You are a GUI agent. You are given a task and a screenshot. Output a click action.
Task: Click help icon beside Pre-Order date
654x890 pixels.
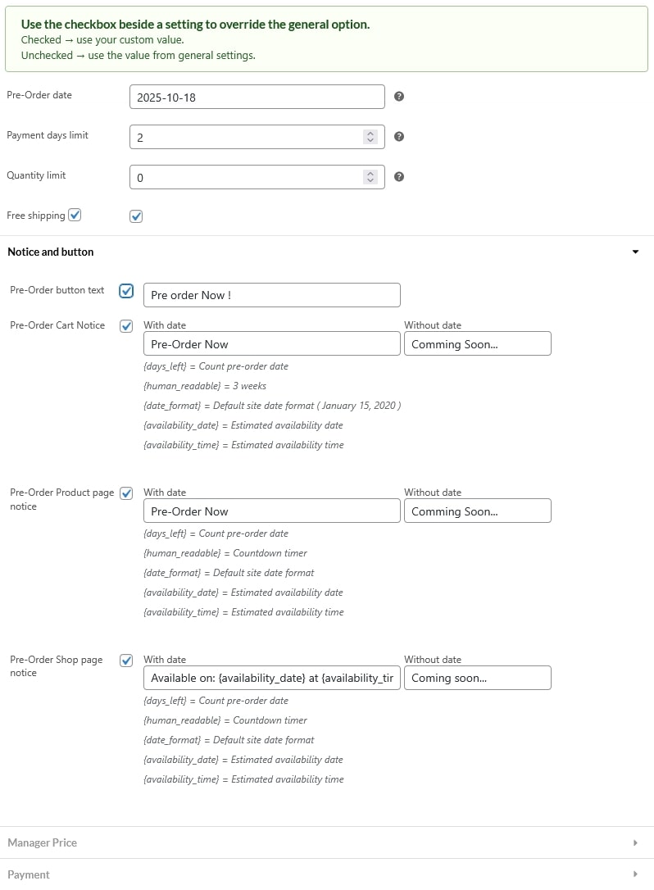(399, 97)
